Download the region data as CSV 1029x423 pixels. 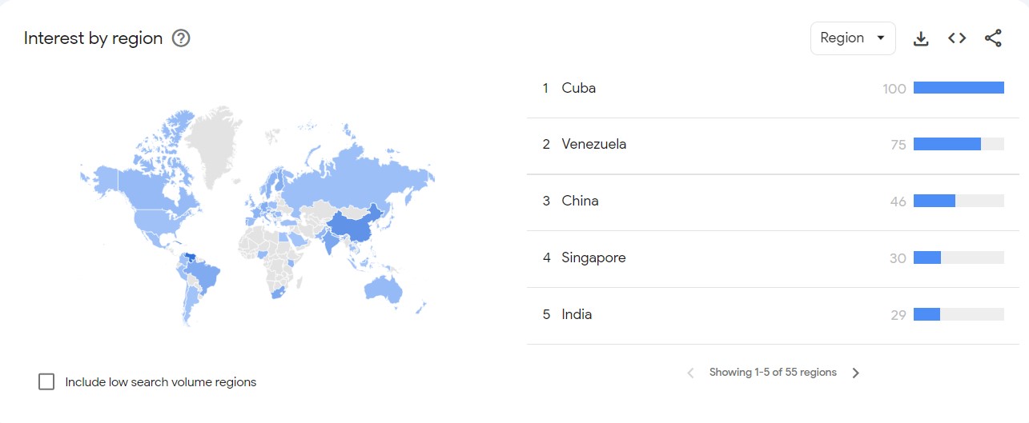tap(921, 38)
